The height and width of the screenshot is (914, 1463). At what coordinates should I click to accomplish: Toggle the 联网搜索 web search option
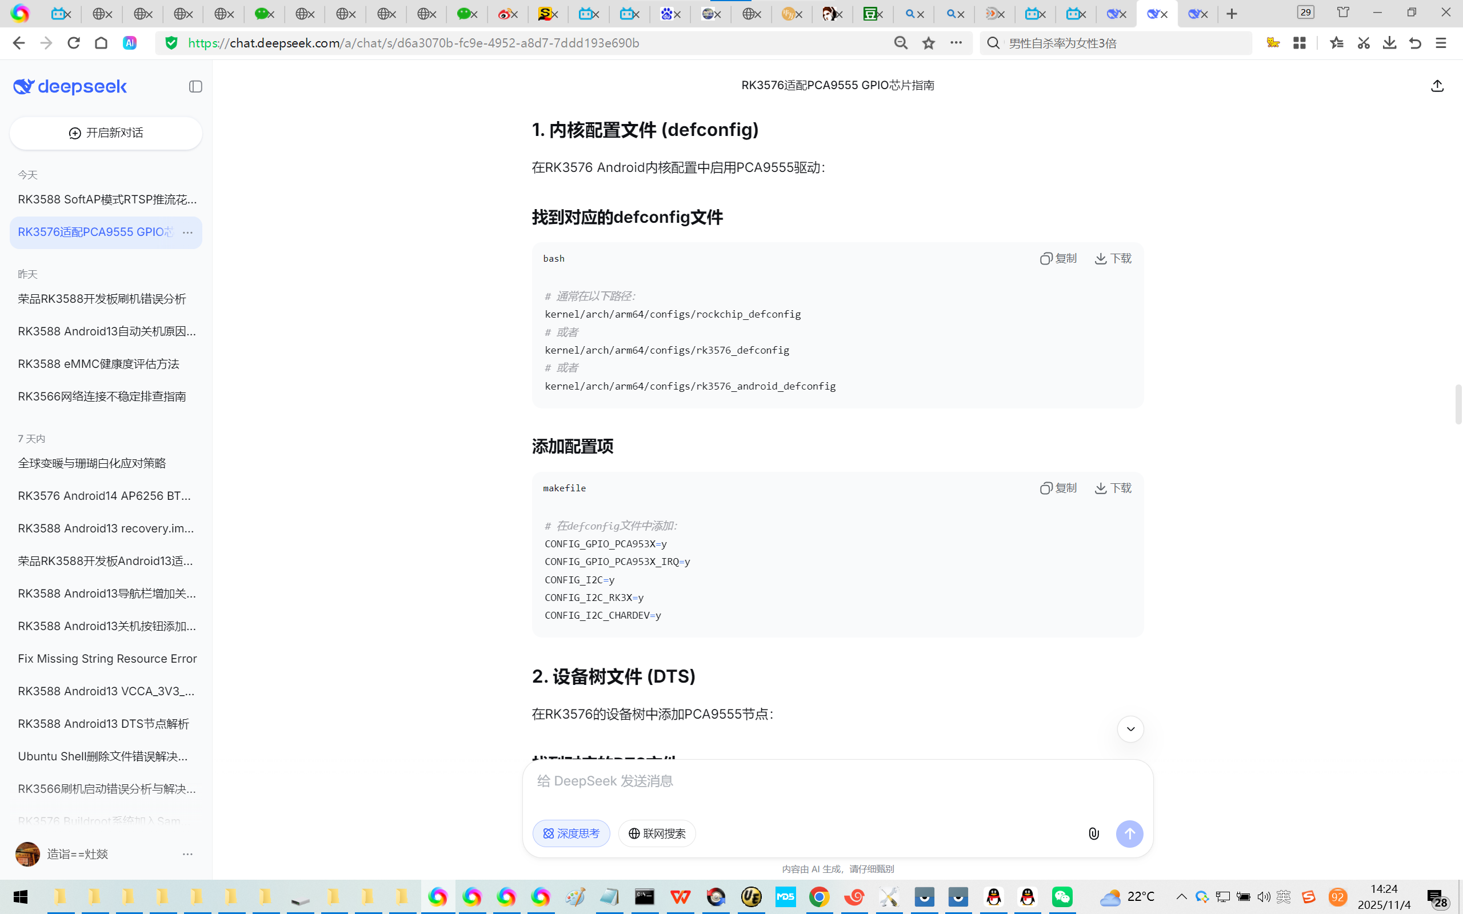657,833
